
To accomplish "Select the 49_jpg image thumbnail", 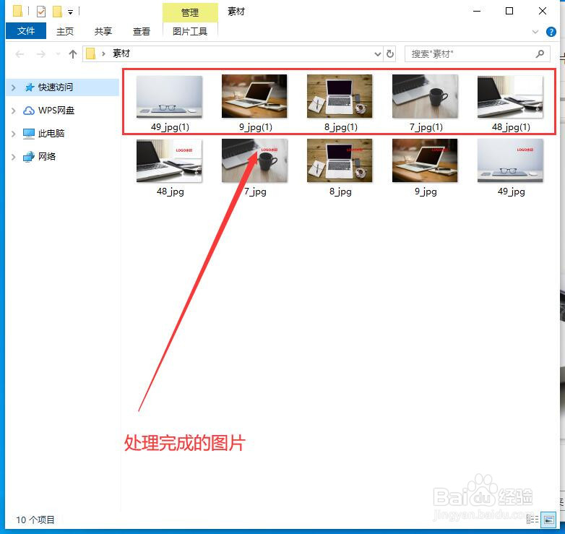I will 510,160.
